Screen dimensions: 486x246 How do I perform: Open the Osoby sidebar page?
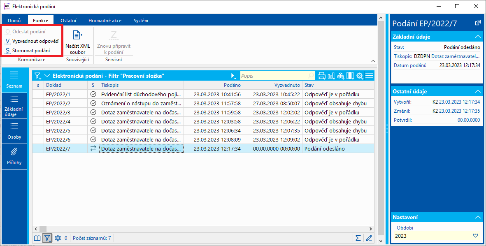[x=14, y=131]
